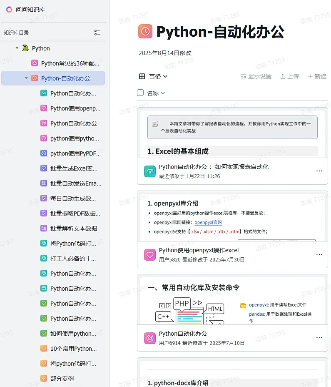Click the icon beside Python常见的36种配
331x387 pixels.
click(35, 63)
